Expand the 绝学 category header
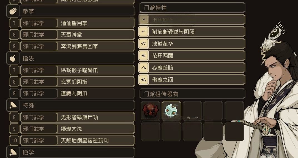Image resolution: width=298 pixels, height=158 pixels. click(71, 152)
